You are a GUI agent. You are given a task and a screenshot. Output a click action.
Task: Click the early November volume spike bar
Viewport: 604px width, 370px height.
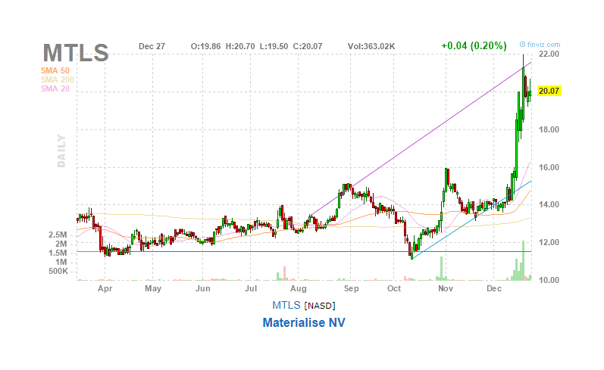[442, 269]
